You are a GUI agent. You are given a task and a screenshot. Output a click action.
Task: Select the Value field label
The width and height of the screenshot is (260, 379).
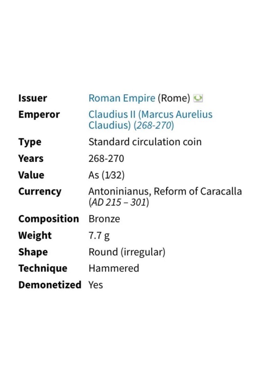coord(31,175)
